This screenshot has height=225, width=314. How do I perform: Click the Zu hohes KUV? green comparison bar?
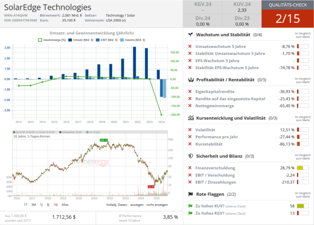pos(303,206)
